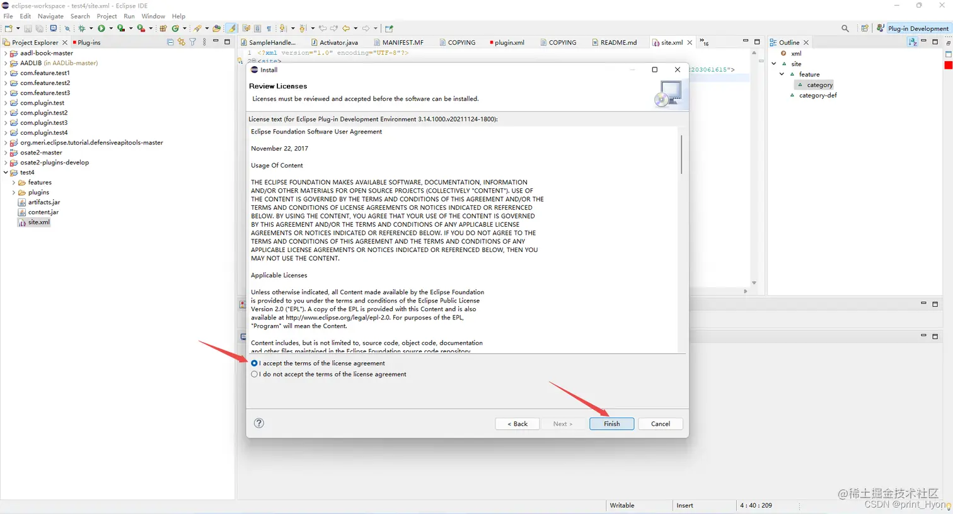Switch to the MANIFEST.MF editor tab
The height and width of the screenshot is (514, 953).
pyautogui.click(x=398, y=43)
